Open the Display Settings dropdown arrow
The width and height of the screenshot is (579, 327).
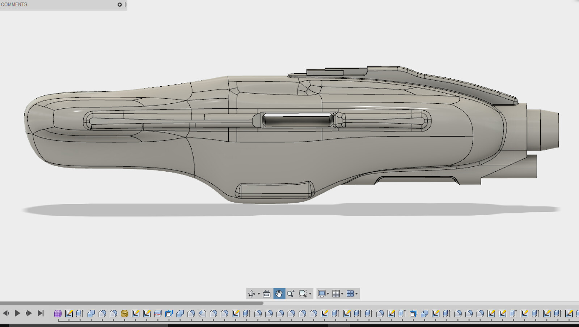click(x=328, y=294)
